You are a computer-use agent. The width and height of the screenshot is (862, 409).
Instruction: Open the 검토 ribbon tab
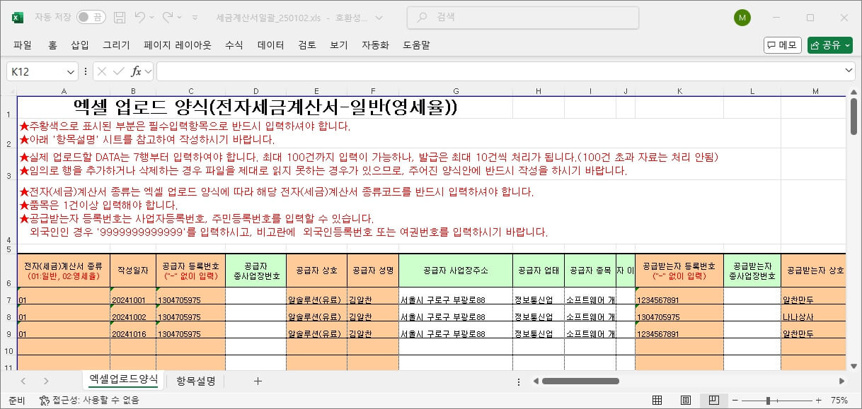click(307, 45)
